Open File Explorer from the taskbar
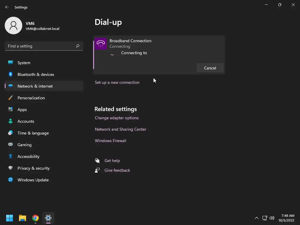 click(23, 218)
